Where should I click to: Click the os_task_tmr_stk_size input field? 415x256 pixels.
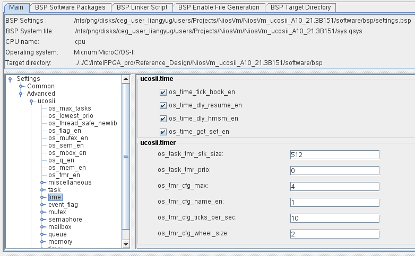point(334,154)
